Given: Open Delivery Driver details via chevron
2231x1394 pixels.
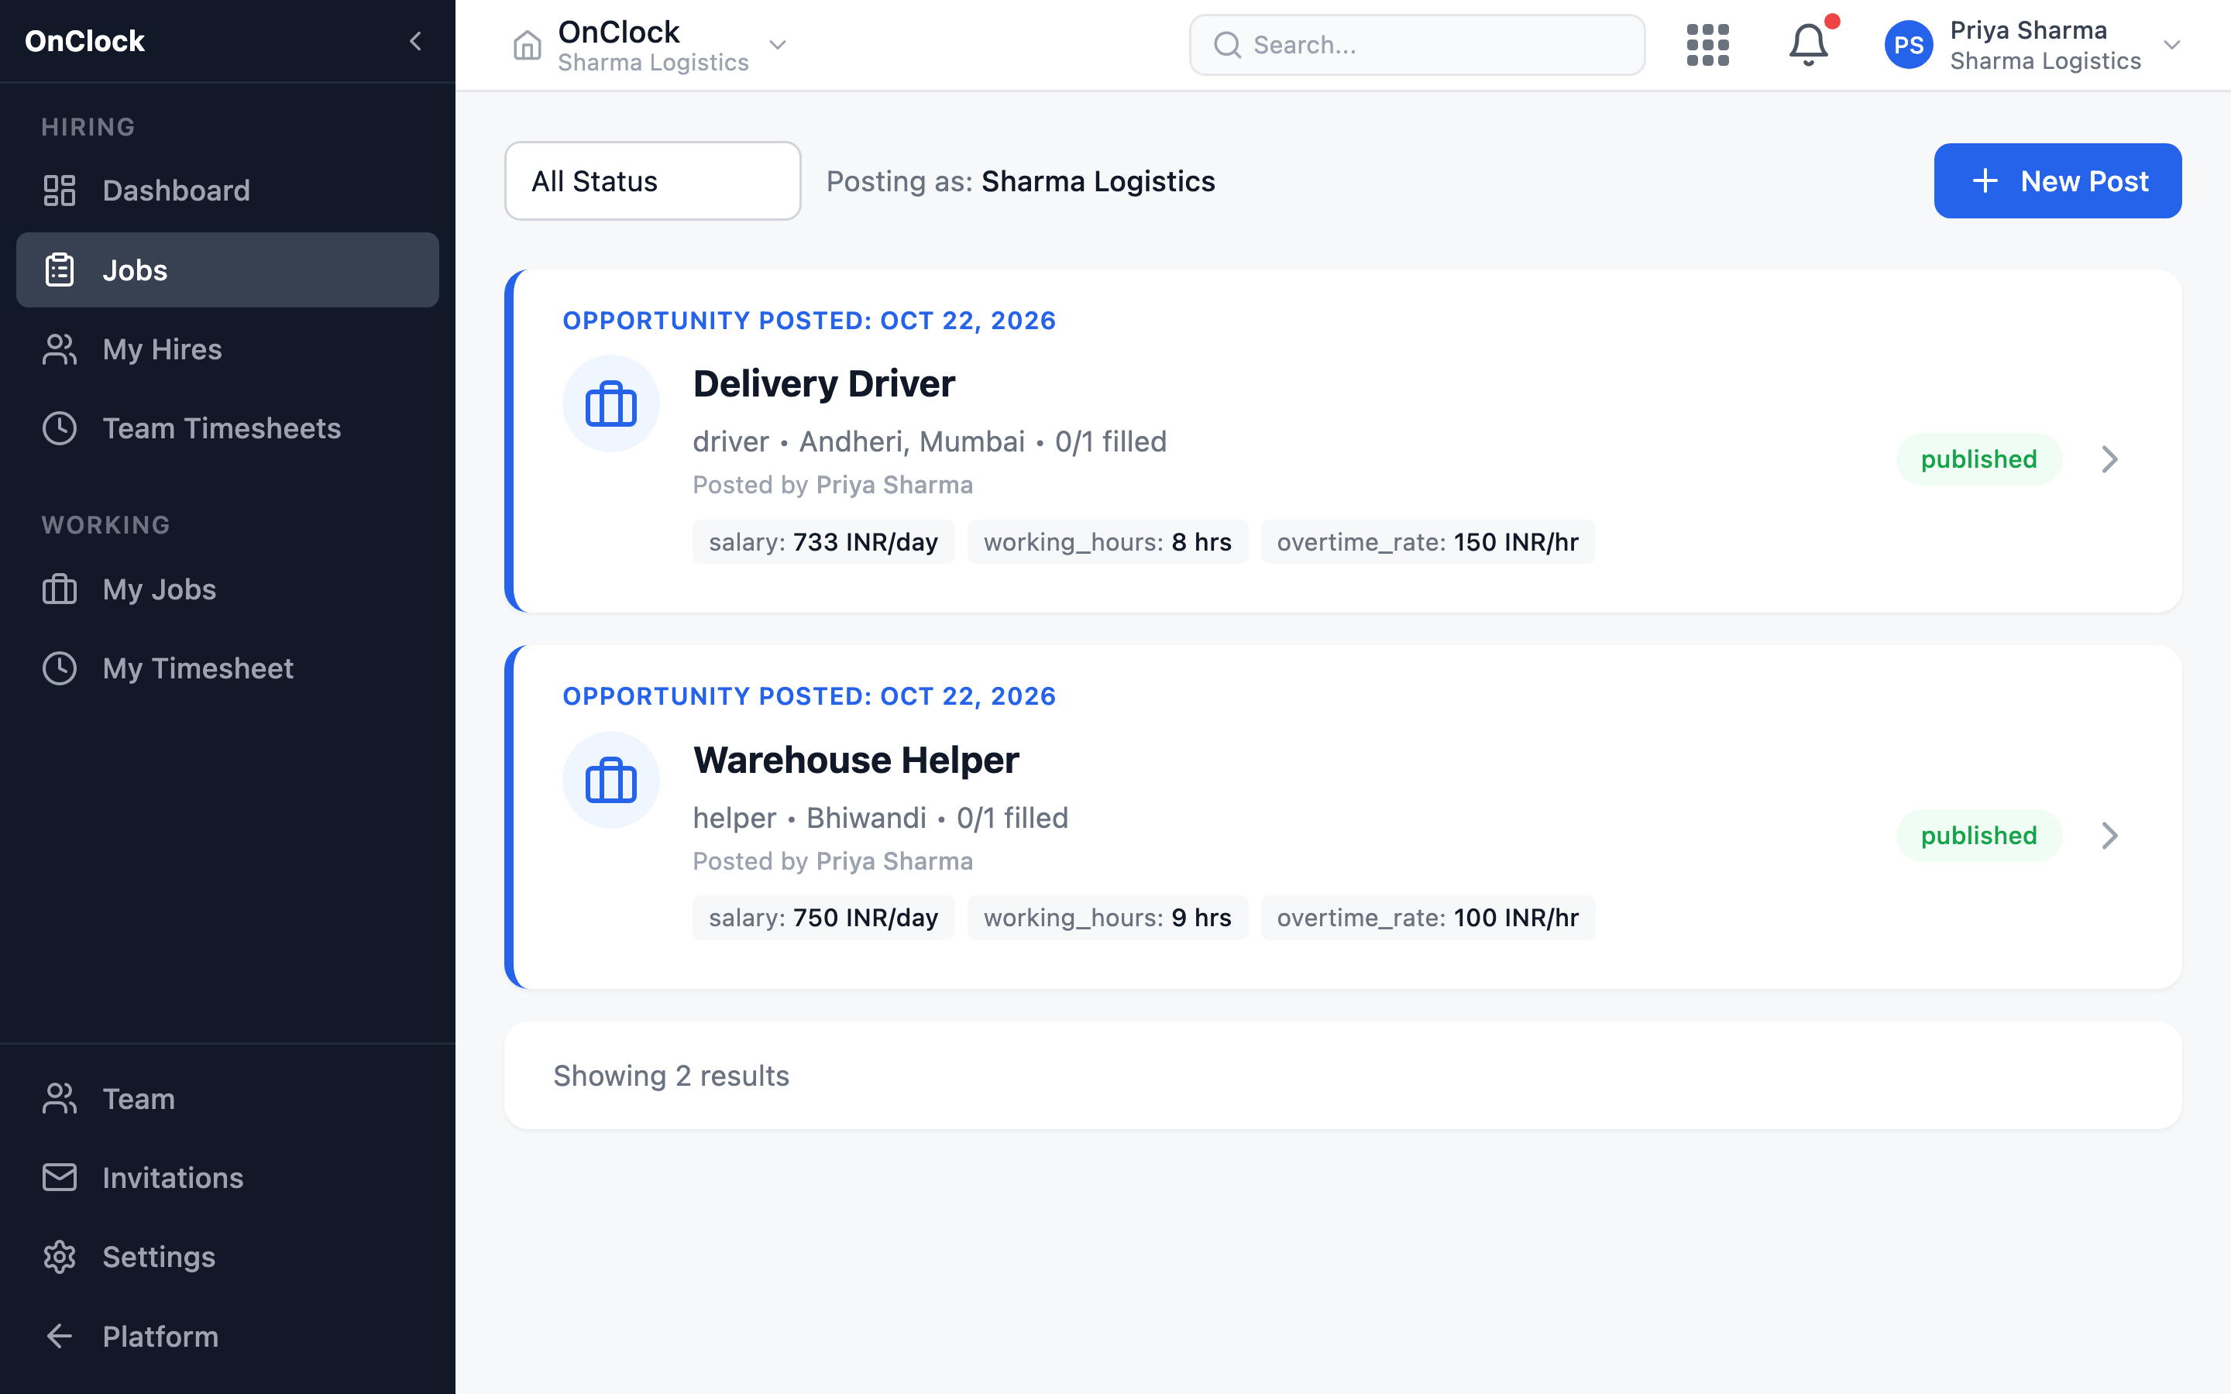Looking at the screenshot, I should (2109, 459).
